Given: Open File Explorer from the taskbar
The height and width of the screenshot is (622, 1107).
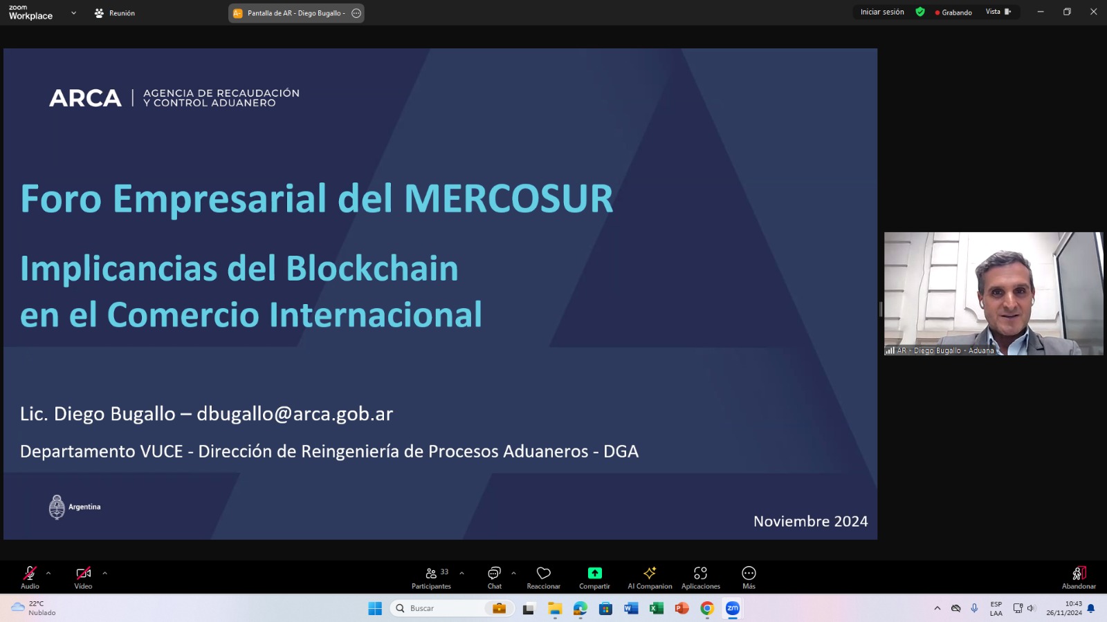Looking at the screenshot, I should [x=555, y=608].
